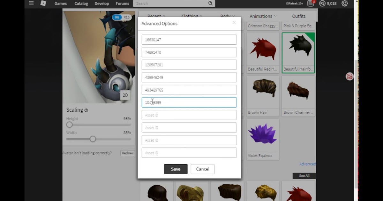Switch avatar type to R6
Image resolution: width=383 pixels, height=201 pixels.
point(117,17)
